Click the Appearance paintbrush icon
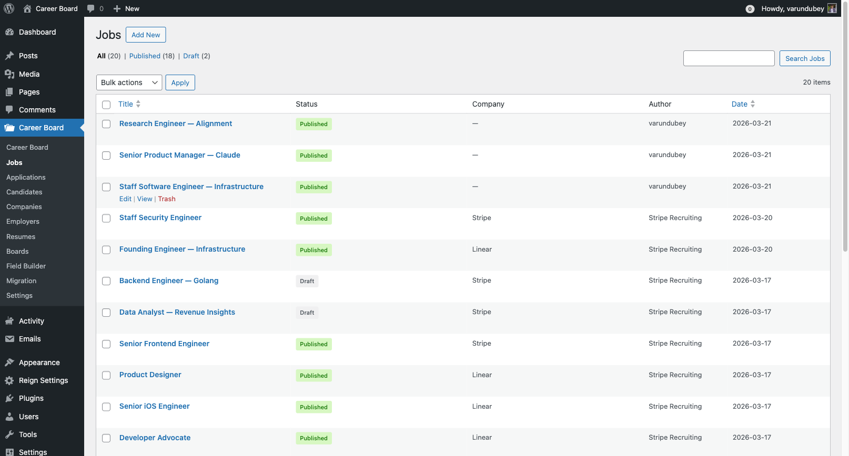The height and width of the screenshot is (456, 849). point(9,362)
